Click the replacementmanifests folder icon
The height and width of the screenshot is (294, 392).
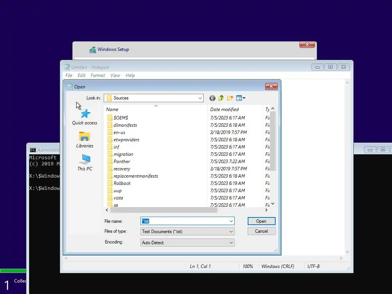click(x=109, y=176)
